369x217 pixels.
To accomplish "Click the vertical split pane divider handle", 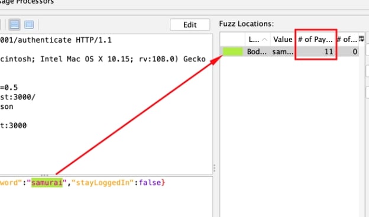I will [215, 168].
